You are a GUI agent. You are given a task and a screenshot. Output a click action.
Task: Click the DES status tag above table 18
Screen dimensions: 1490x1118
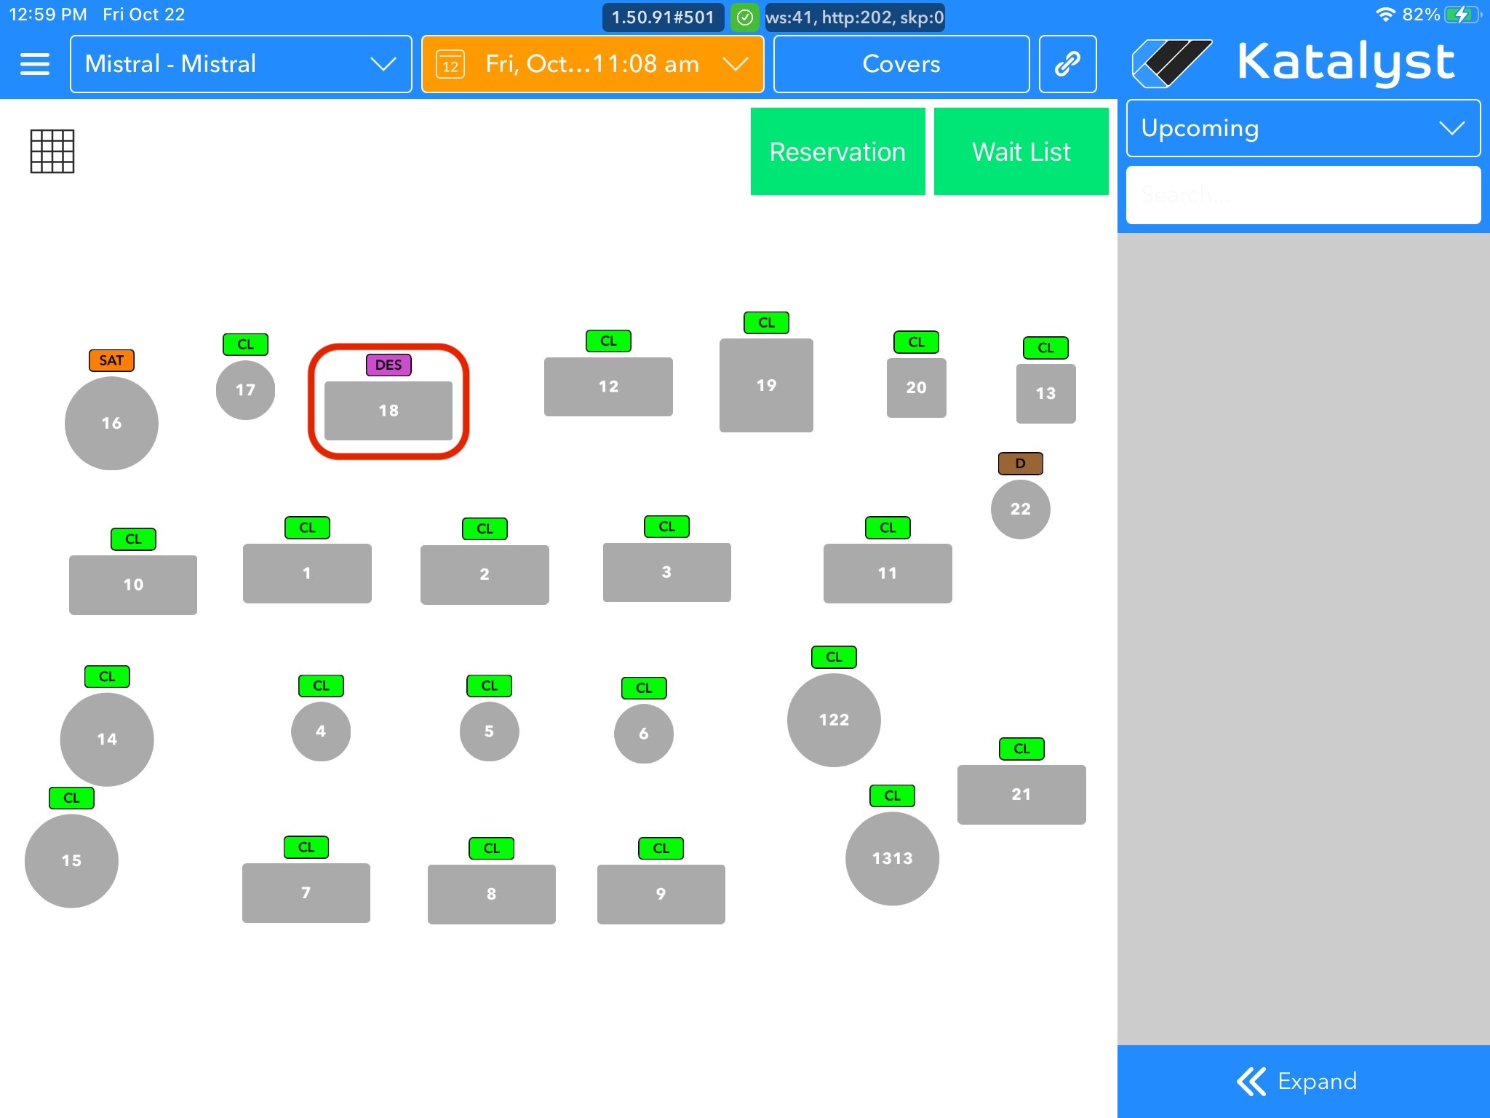pos(389,365)
